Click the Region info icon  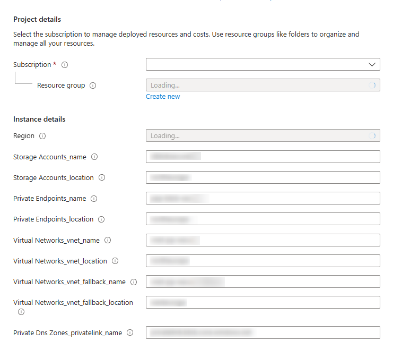42,136
